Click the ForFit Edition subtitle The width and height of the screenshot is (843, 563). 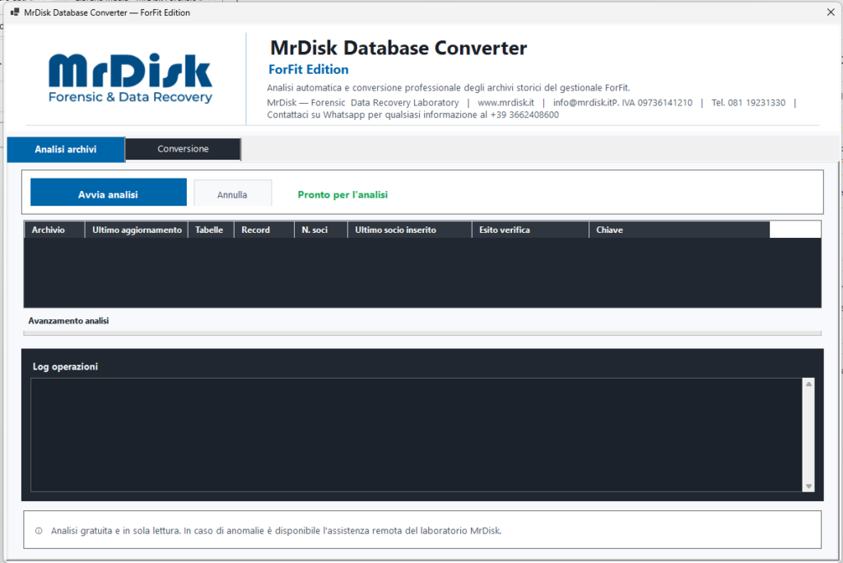pyautogui.click(x=309, y=69)
